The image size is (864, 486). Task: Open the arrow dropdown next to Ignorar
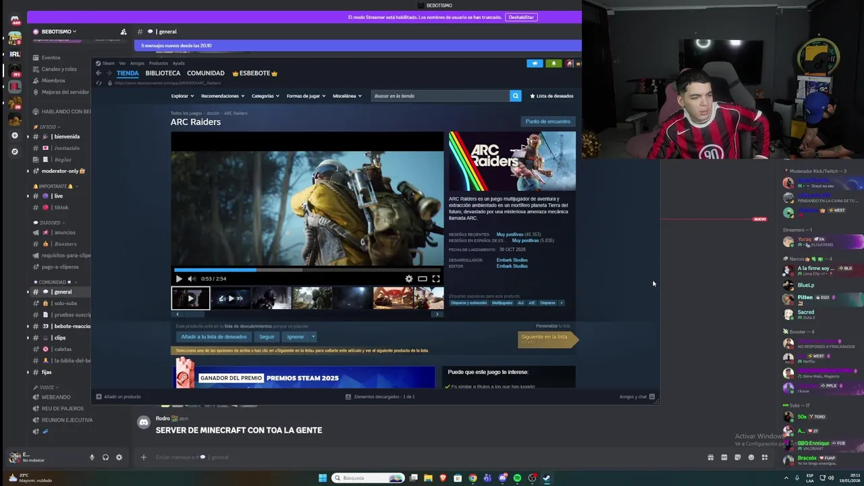[313, 337]
